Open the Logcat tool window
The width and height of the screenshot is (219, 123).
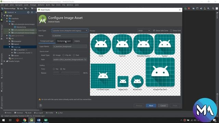click(x=39, y=113)
